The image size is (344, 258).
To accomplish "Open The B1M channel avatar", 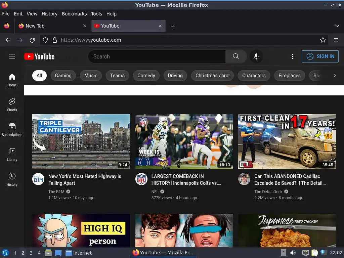I will tap(38, 179).
